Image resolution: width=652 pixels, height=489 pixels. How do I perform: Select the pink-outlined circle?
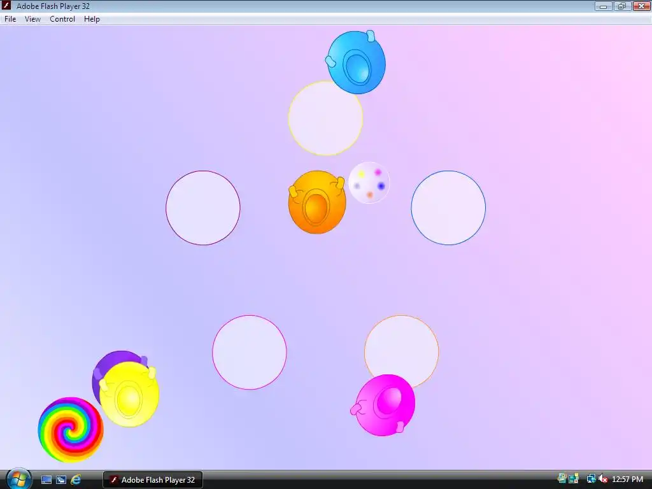coord(250,352)
